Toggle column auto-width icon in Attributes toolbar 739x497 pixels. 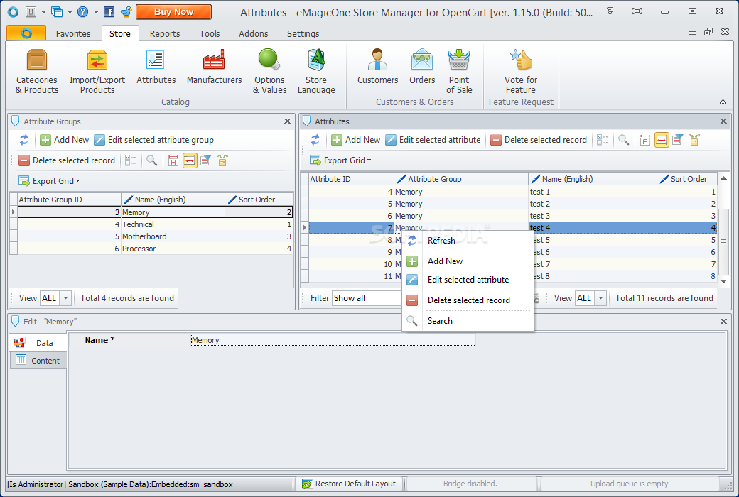tap(662, 140)
